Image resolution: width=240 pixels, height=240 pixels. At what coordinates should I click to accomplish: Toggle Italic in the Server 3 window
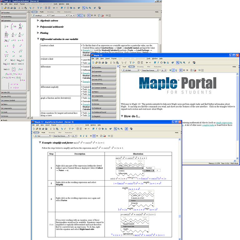click(x=84, y=136)
